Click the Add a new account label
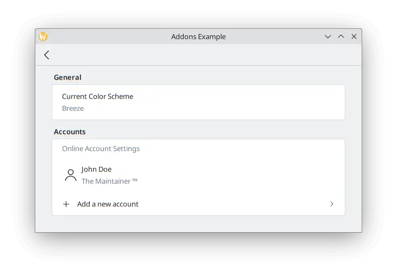The height and width of the screenshot is (274, 397). click(108, 204)
